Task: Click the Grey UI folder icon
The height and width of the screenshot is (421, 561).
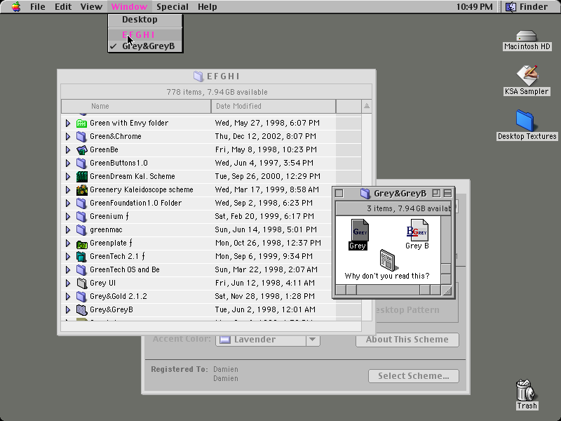Action: click(81, 283)
